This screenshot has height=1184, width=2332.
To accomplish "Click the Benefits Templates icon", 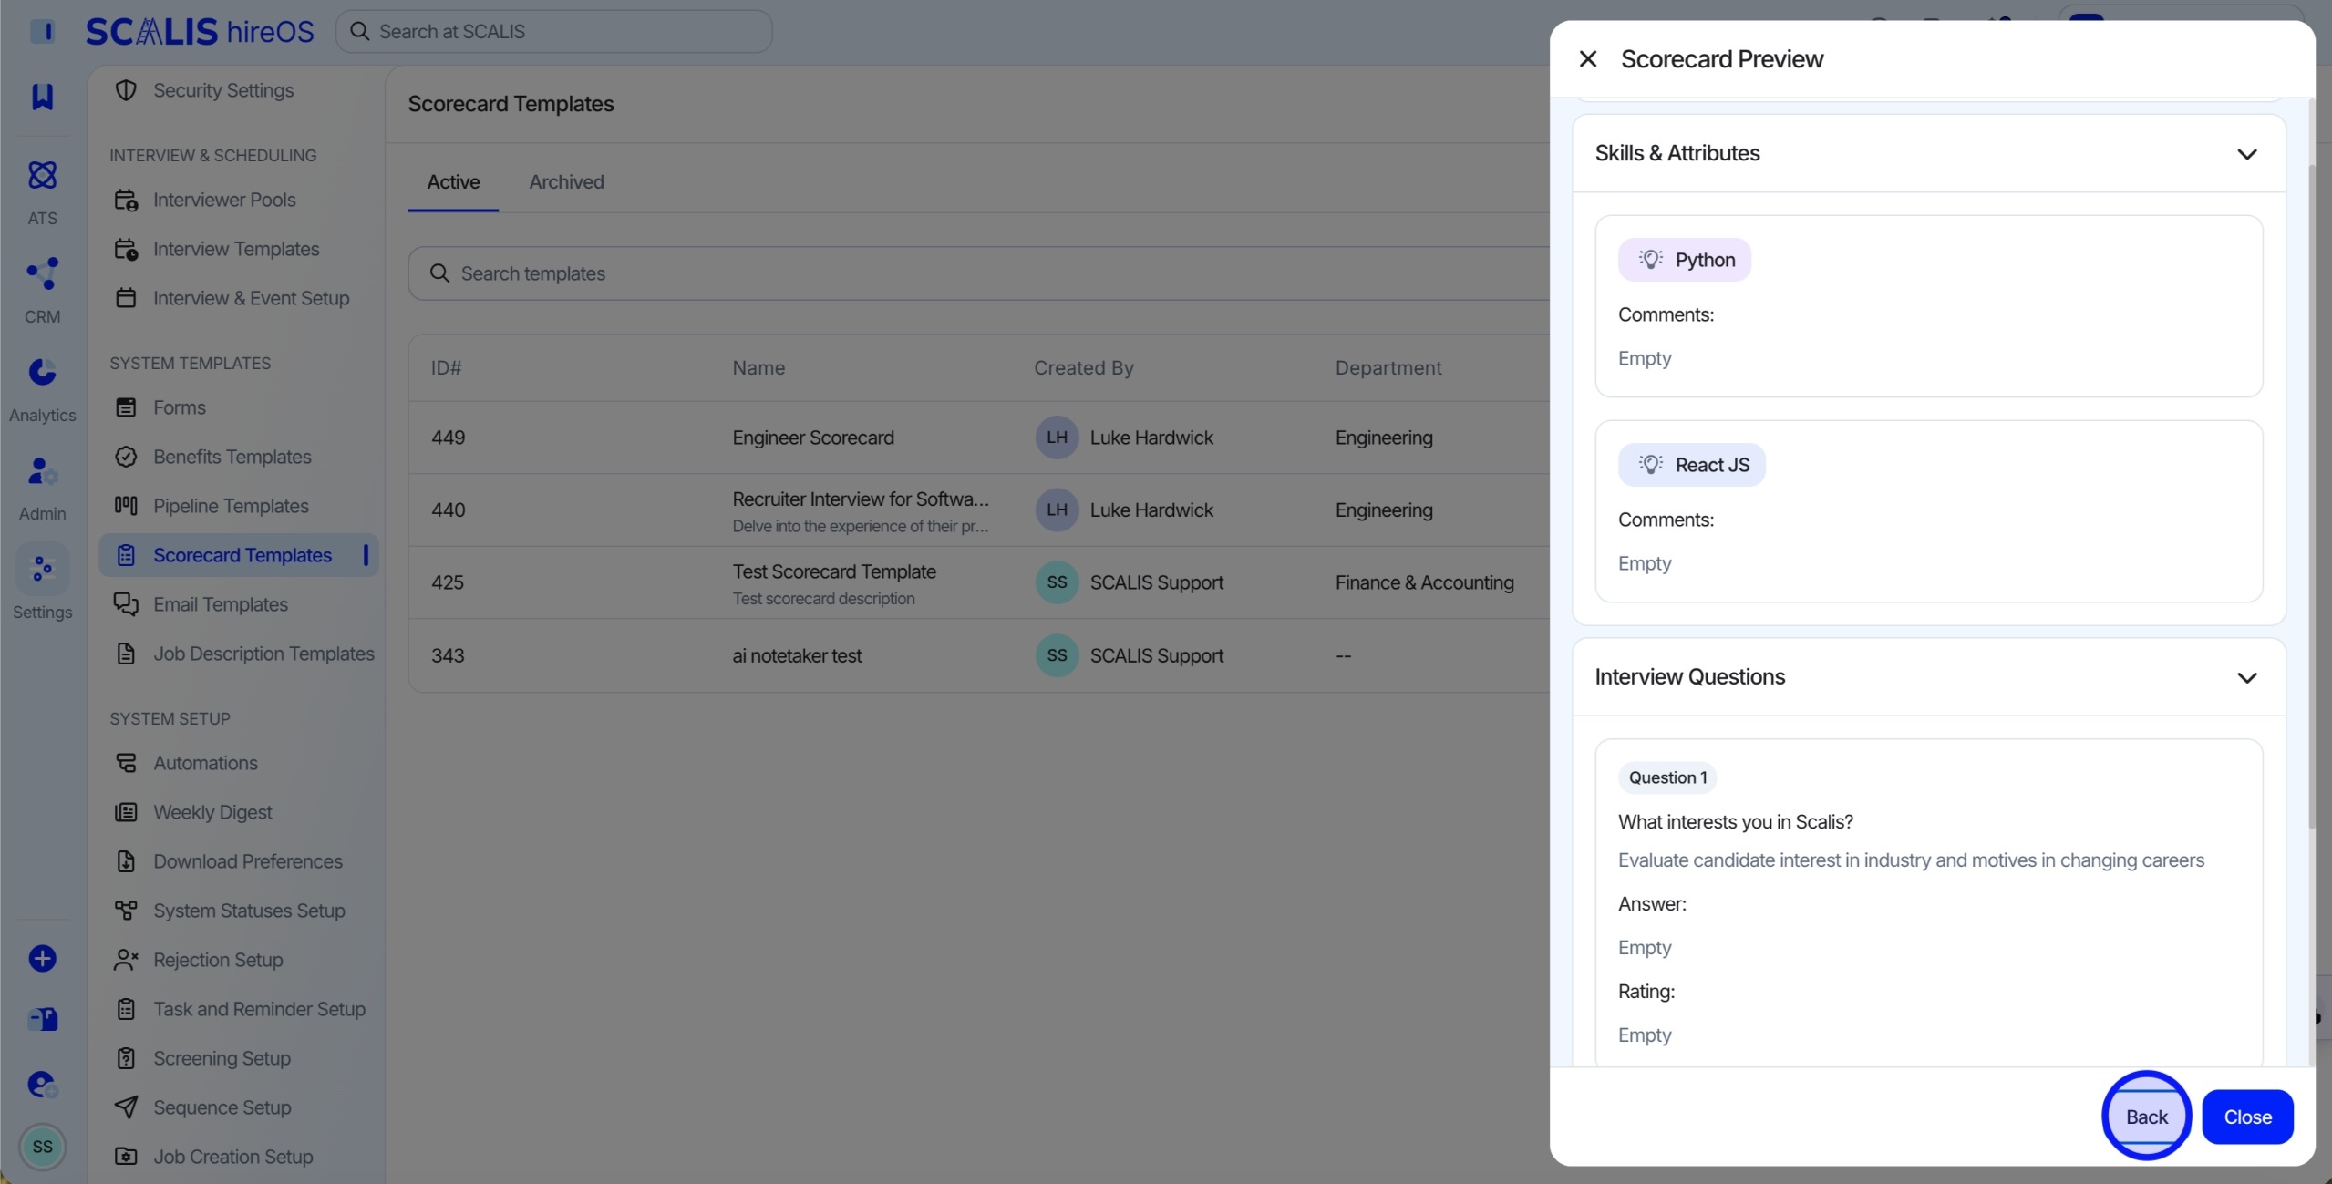I will [x=126, y=457].
